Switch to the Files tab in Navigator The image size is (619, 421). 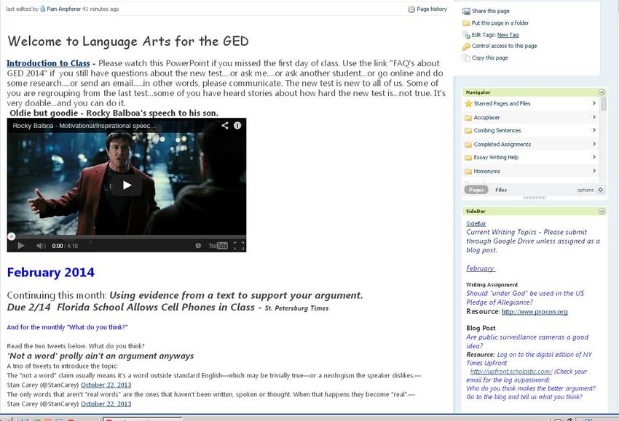tap(501, 190)
